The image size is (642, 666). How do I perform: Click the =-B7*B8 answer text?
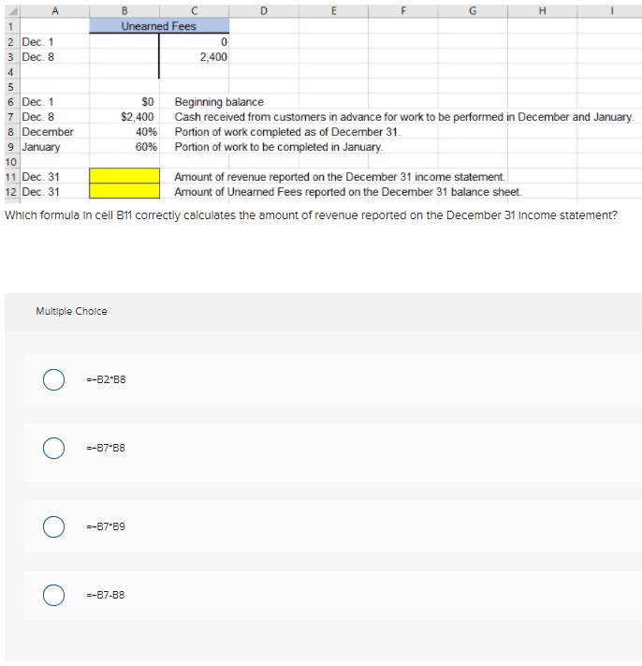pyautogui.click(x=106, y=448)
